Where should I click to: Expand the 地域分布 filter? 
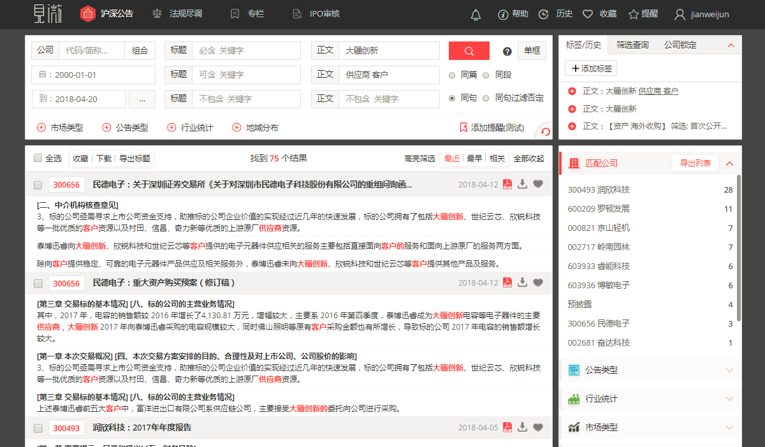click(255, 128)
